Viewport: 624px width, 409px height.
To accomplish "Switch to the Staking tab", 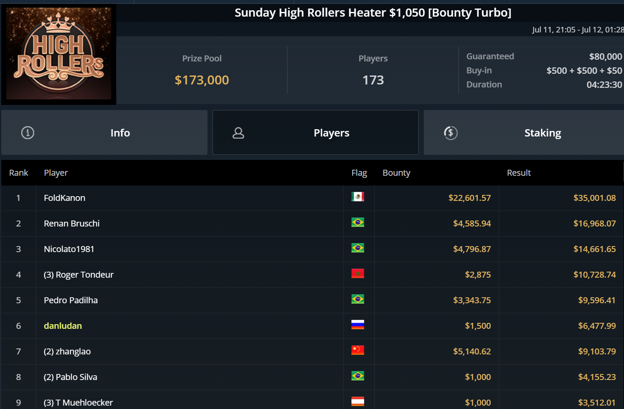I will 524,133.
